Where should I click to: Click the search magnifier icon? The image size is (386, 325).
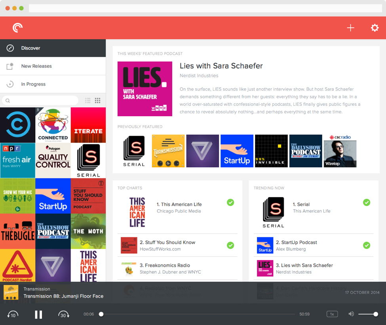(8, 100)
